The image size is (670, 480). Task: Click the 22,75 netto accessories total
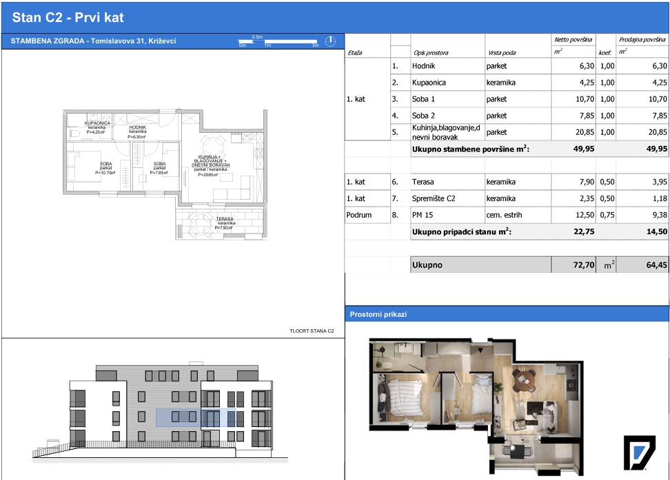[584, 232]
